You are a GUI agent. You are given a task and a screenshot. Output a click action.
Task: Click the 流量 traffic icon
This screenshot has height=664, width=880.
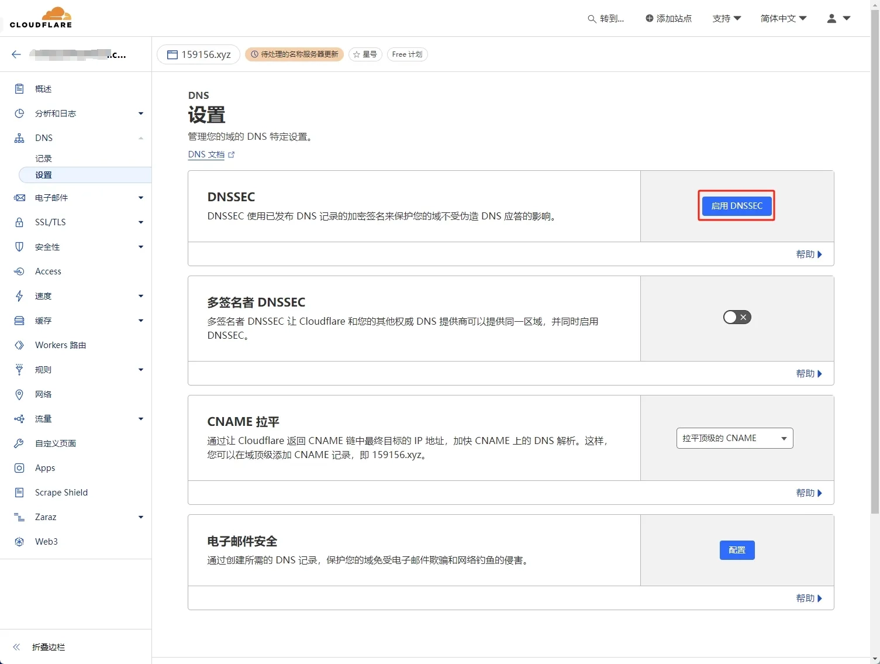pyautogui.click(x=19, y=419)
